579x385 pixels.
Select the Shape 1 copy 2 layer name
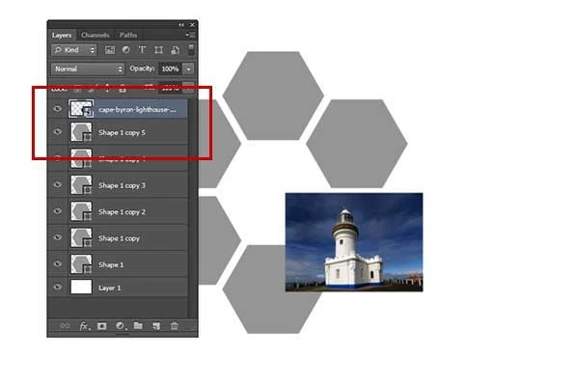(122, 212)
